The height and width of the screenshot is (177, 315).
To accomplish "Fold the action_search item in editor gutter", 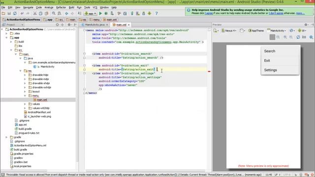I will point(84,54).
